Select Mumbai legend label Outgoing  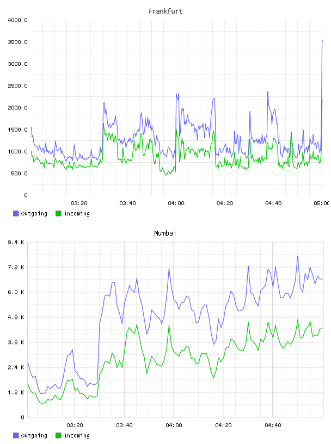click(x=34, y=435)
